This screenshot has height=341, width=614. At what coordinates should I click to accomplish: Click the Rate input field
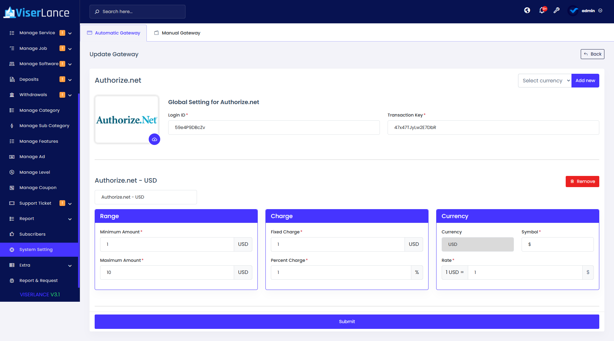[525, 272]
